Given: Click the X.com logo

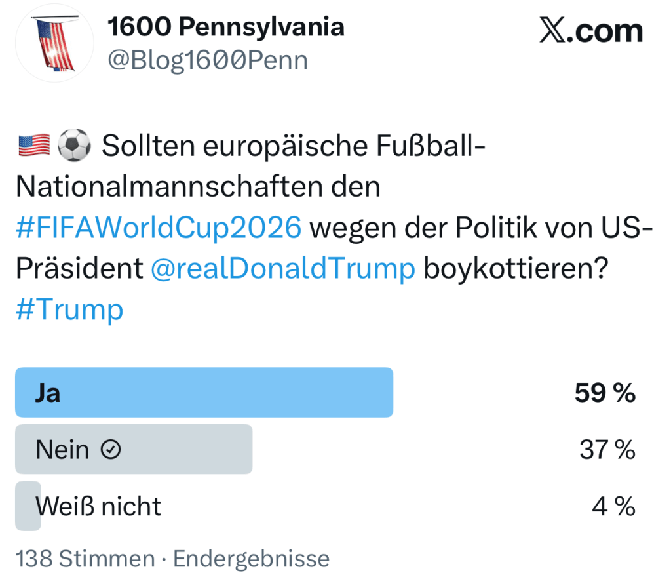Looking at the screenshot, I should (x=590, y=31).
